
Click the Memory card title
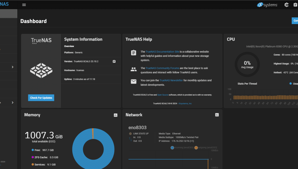32,115
